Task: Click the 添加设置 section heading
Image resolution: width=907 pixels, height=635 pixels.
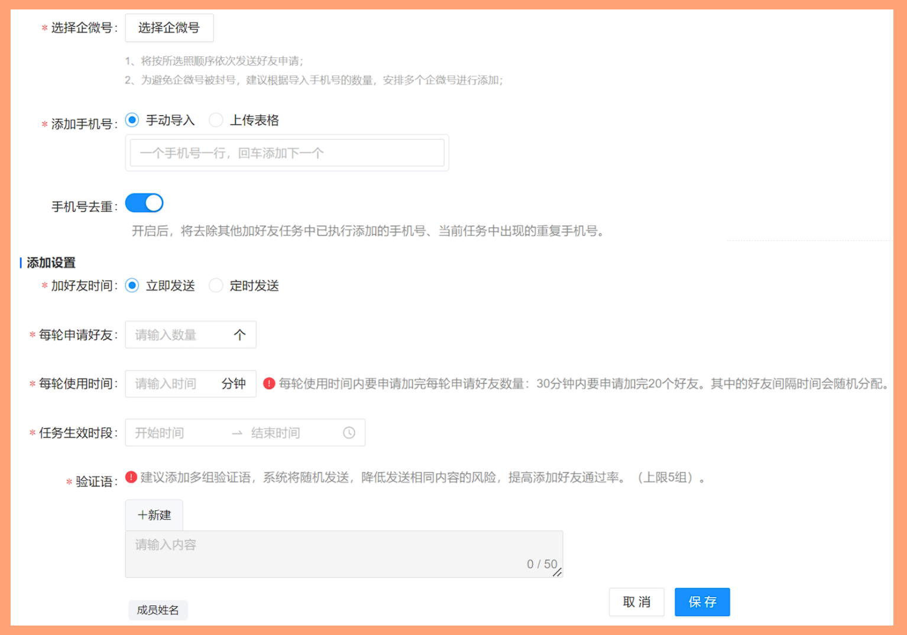Action: 51,263
